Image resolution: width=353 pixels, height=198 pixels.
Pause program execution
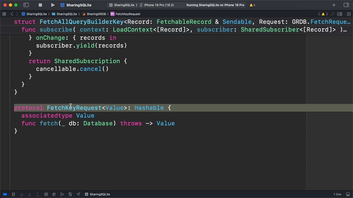pyautogui.click(x=13, y=194)
